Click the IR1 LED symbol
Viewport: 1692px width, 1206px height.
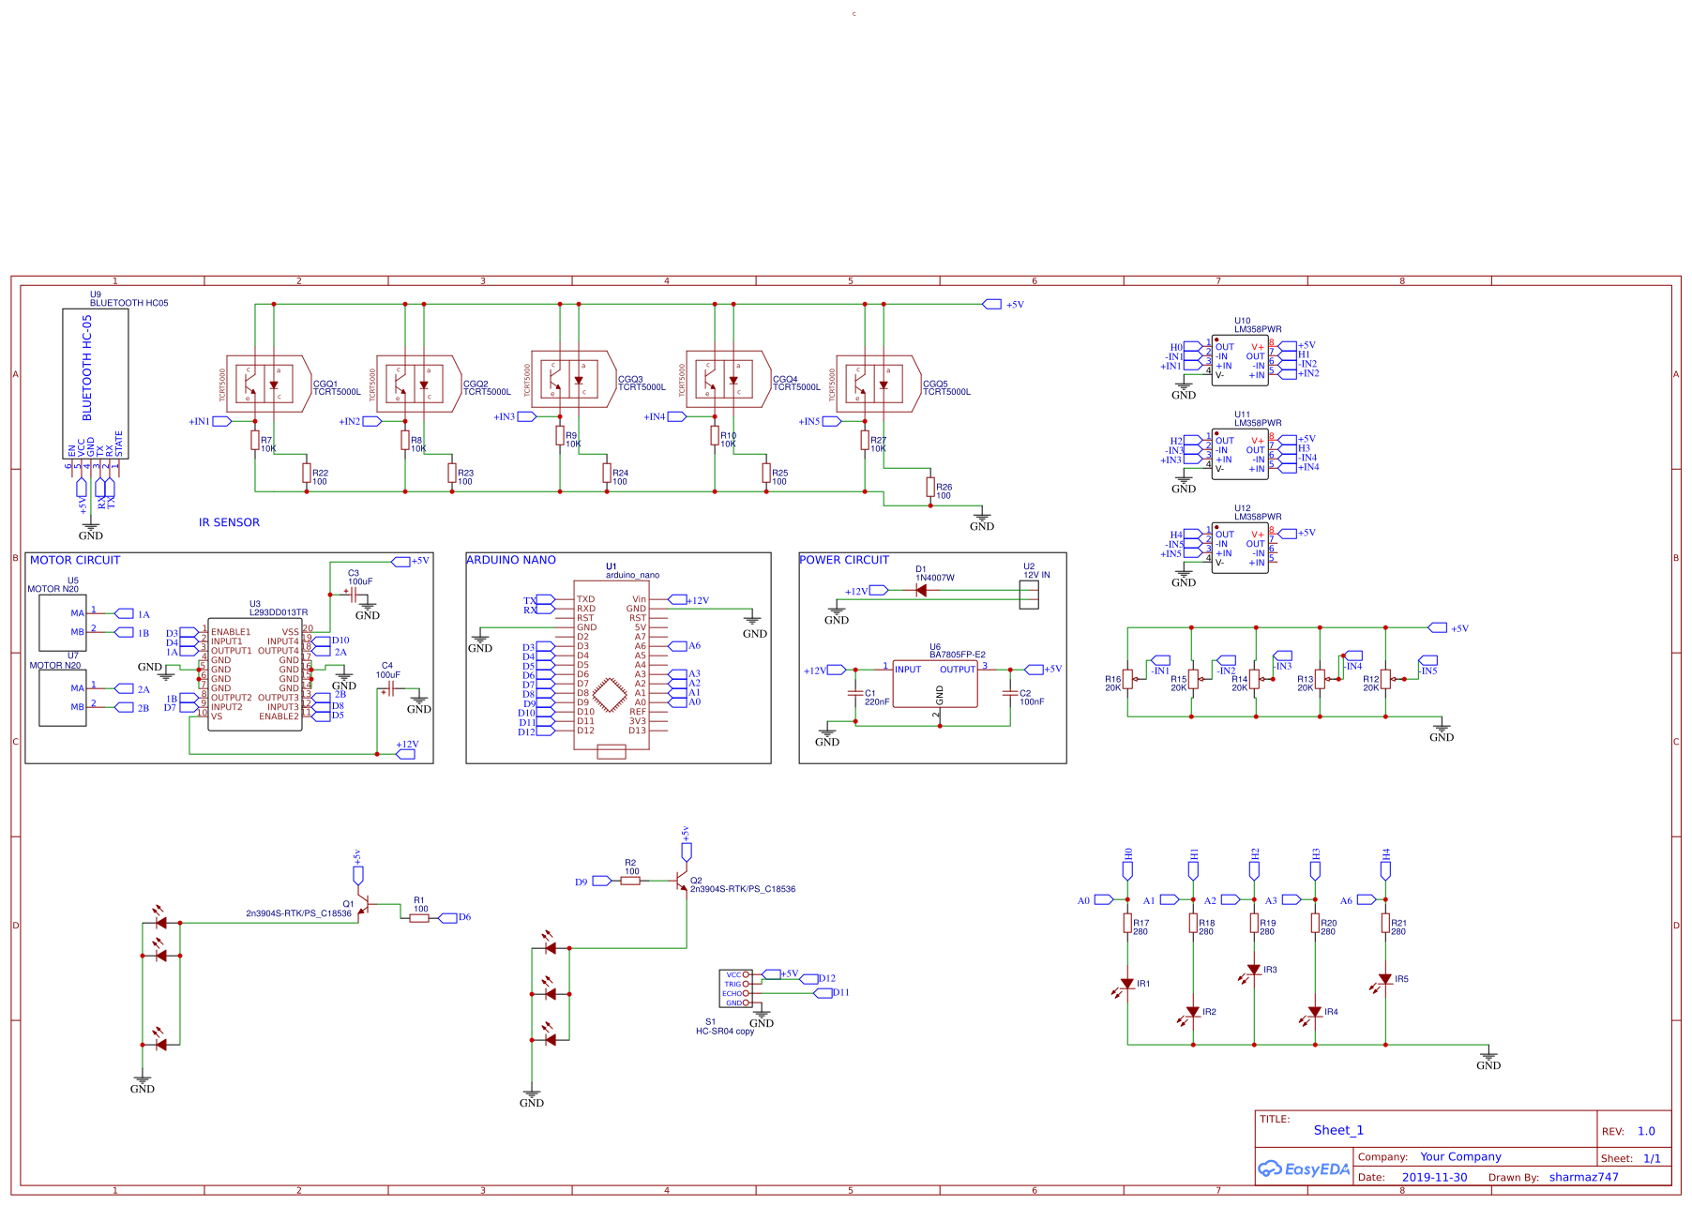1125,986
